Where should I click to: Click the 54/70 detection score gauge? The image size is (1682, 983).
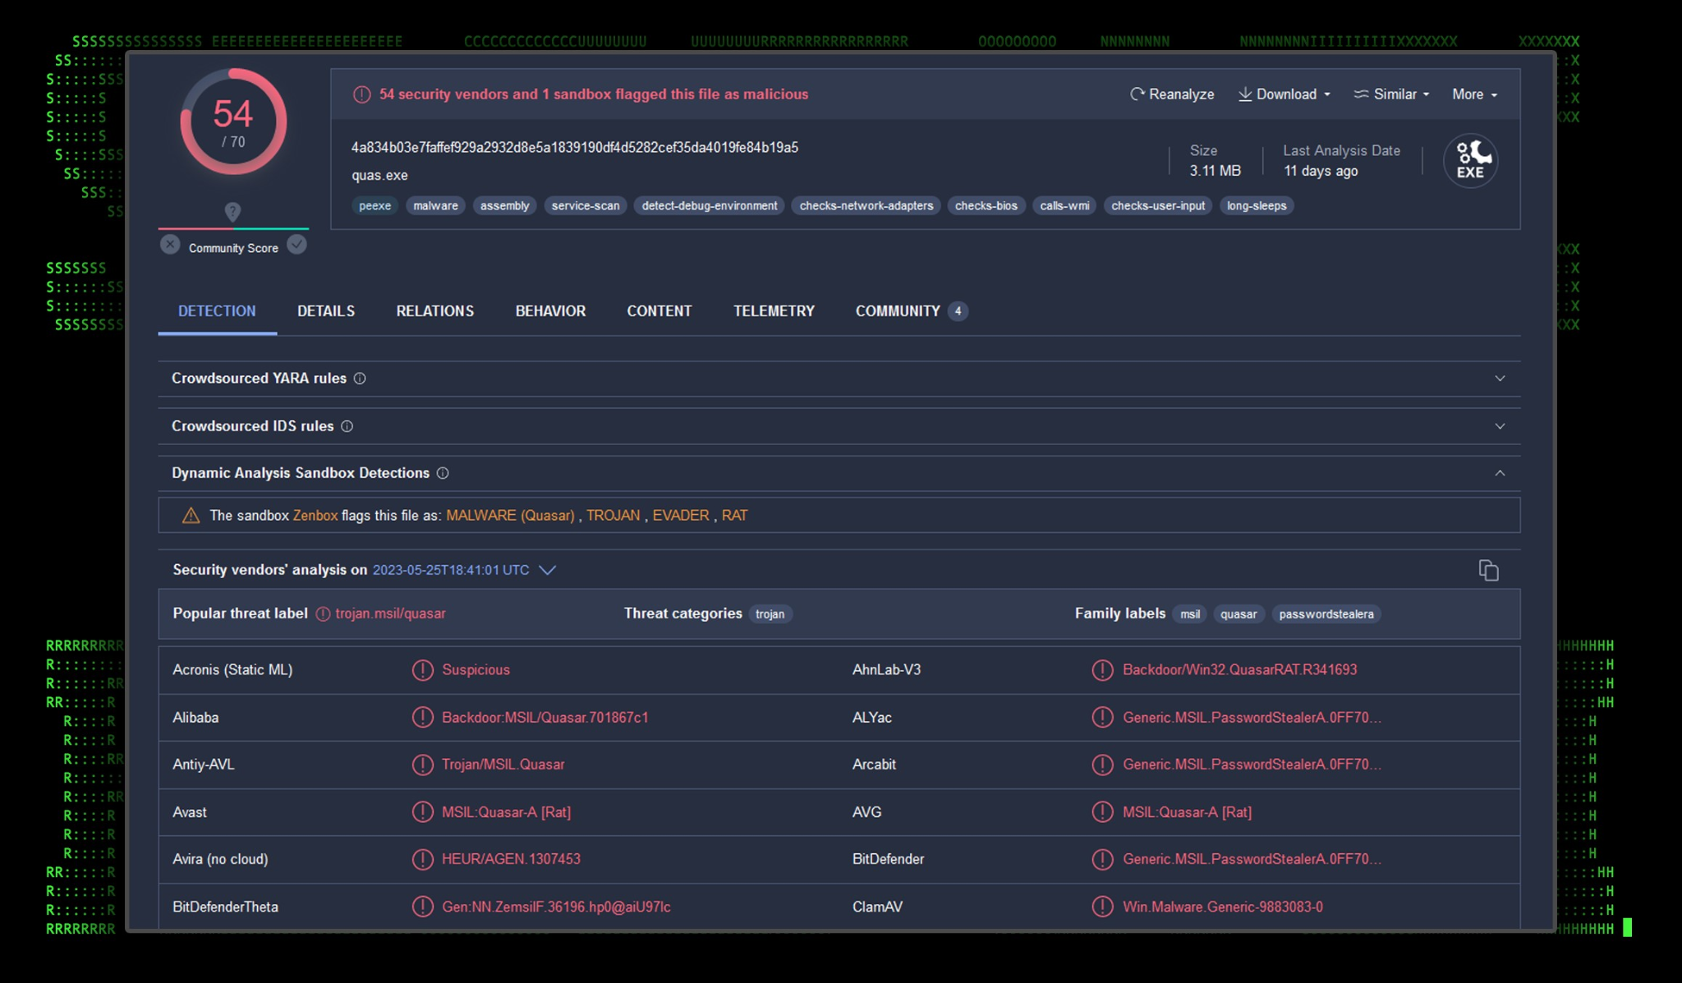click(233, 122)
